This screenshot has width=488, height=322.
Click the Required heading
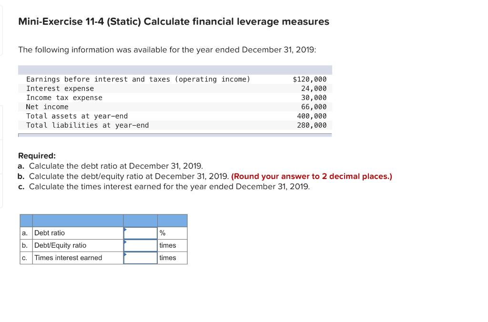(x=34, y=155)
